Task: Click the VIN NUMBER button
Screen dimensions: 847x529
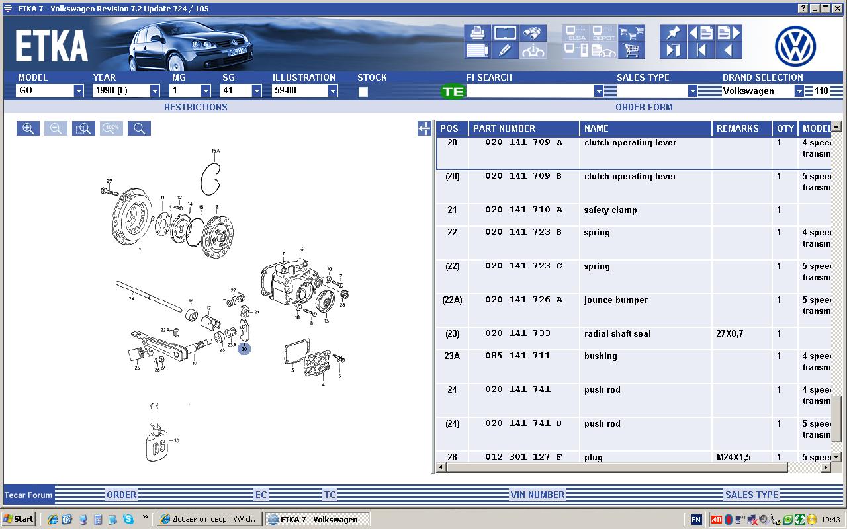Action: point(537,495)
